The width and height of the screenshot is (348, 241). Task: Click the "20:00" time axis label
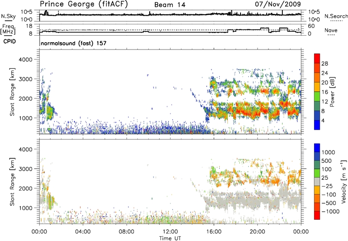258,232
